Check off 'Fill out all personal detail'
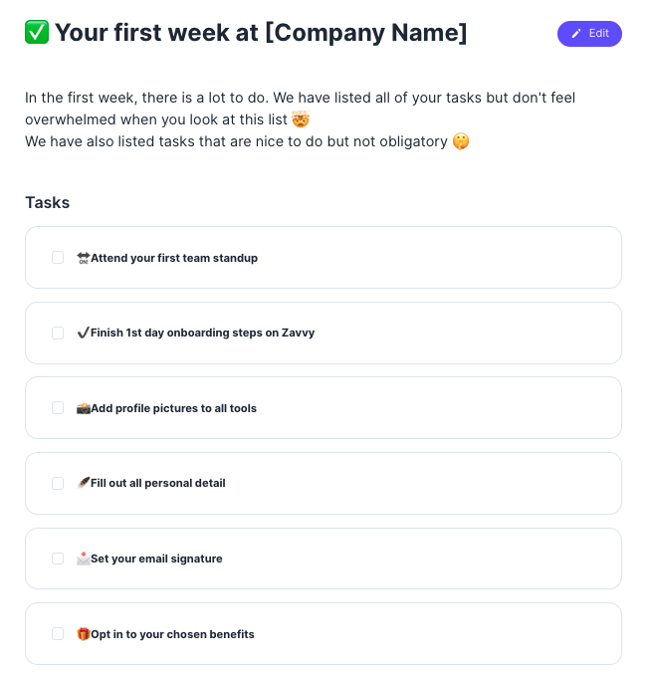646x676 pixels. coord(58,483)
